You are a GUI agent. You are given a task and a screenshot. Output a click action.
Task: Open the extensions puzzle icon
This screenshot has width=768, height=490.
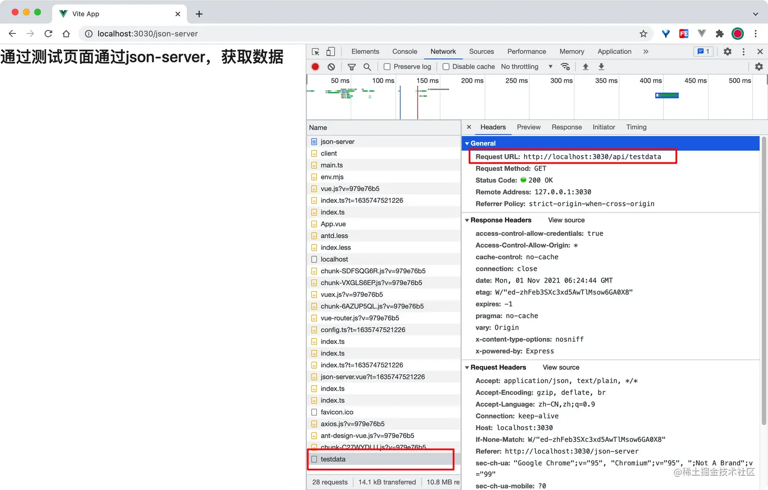[720, 33]
